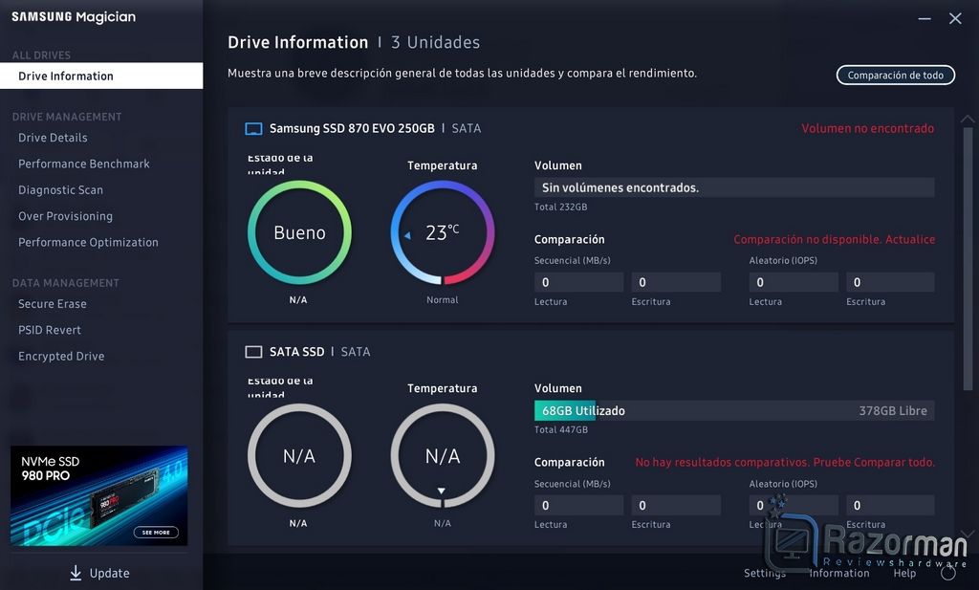Click the Total 447GB label

[560, 429]
